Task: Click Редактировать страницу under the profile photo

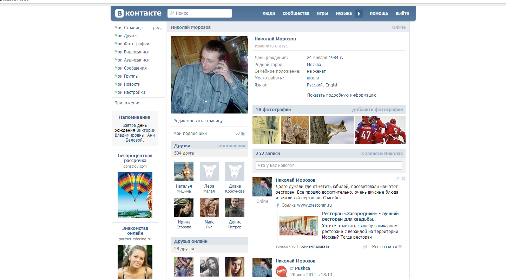Action: click(x=198, y=121)
